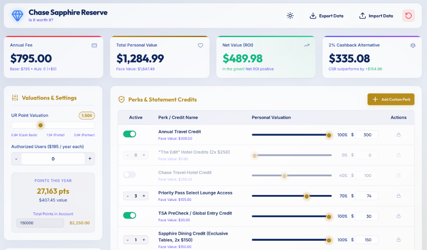Screen dimensions: 427x250
Task: Click the Personal Valuation column header
Action: [271, 117]
